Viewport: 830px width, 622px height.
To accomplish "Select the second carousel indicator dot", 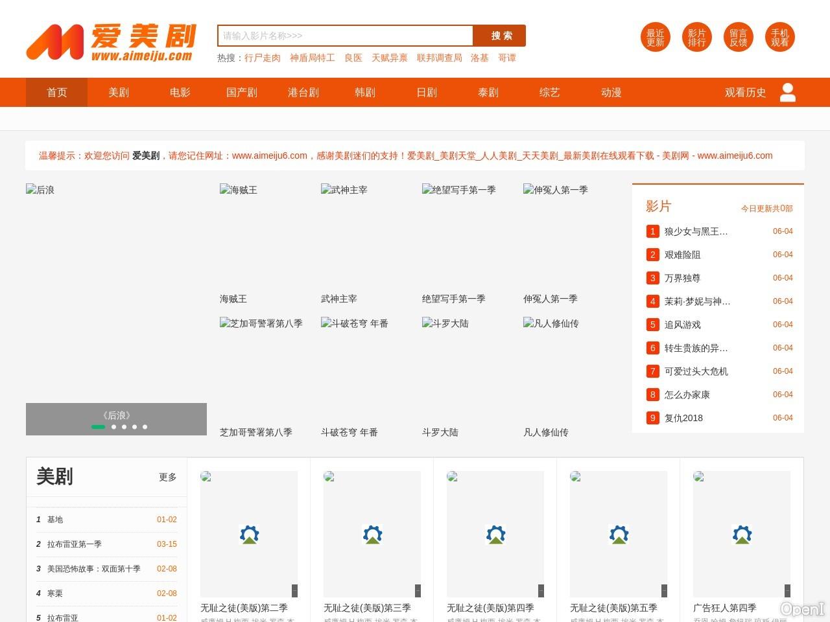I will [x=114, y=427].
